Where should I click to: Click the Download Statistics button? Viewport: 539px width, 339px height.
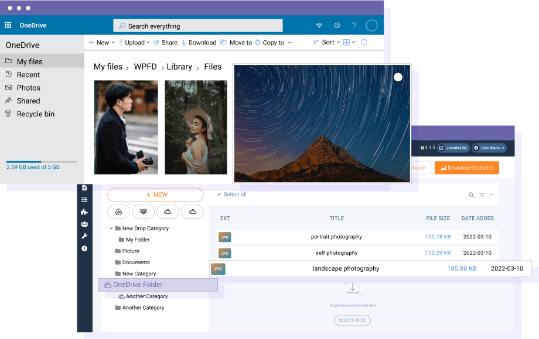click(x=466, y=168)
